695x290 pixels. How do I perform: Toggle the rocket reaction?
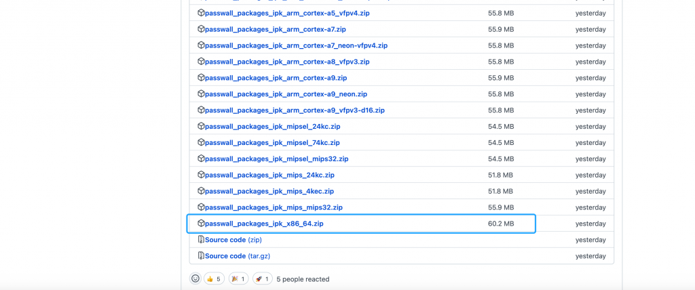(x=263, y=279)
